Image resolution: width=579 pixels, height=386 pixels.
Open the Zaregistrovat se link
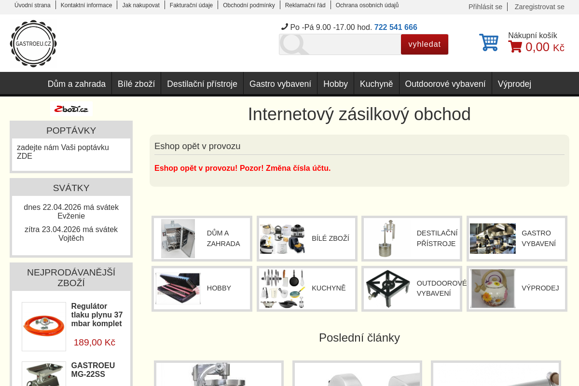pyautogui.click(x=539, y=7)
